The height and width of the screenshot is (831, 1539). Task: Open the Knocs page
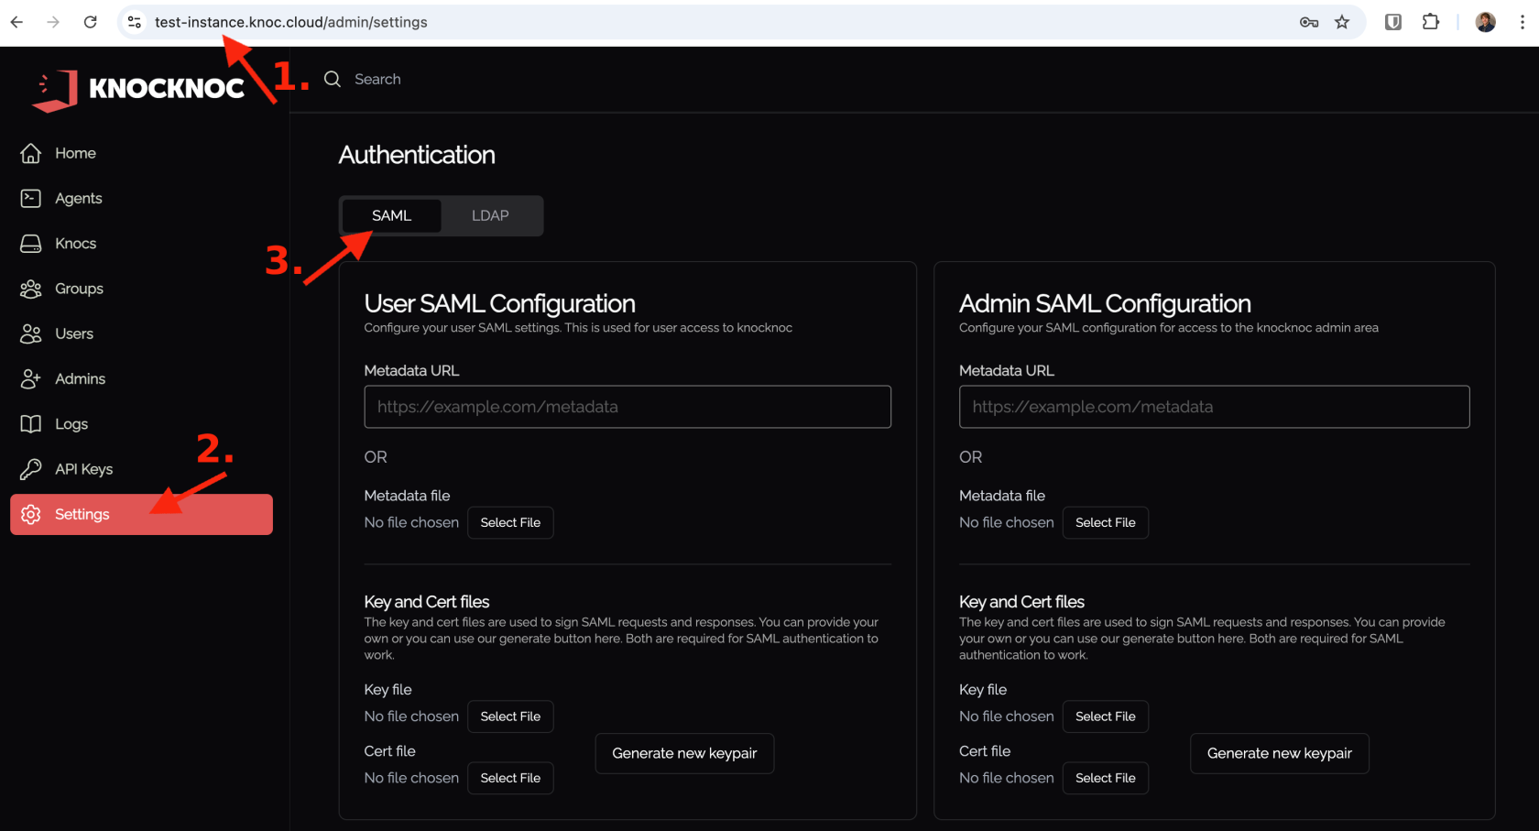point(75,243)
